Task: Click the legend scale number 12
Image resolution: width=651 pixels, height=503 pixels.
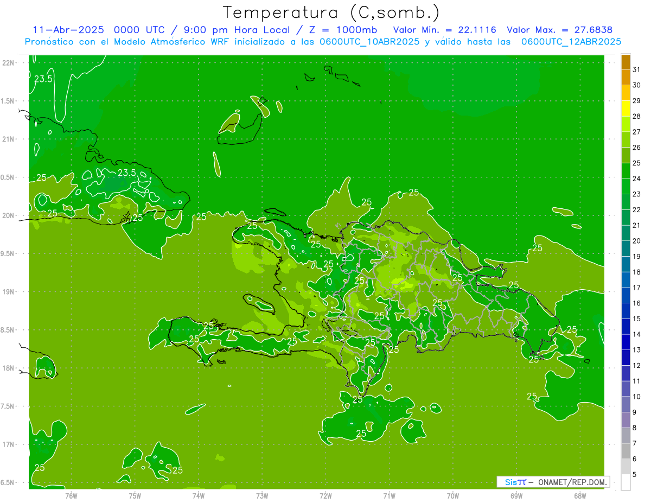Action: point(637,365)
